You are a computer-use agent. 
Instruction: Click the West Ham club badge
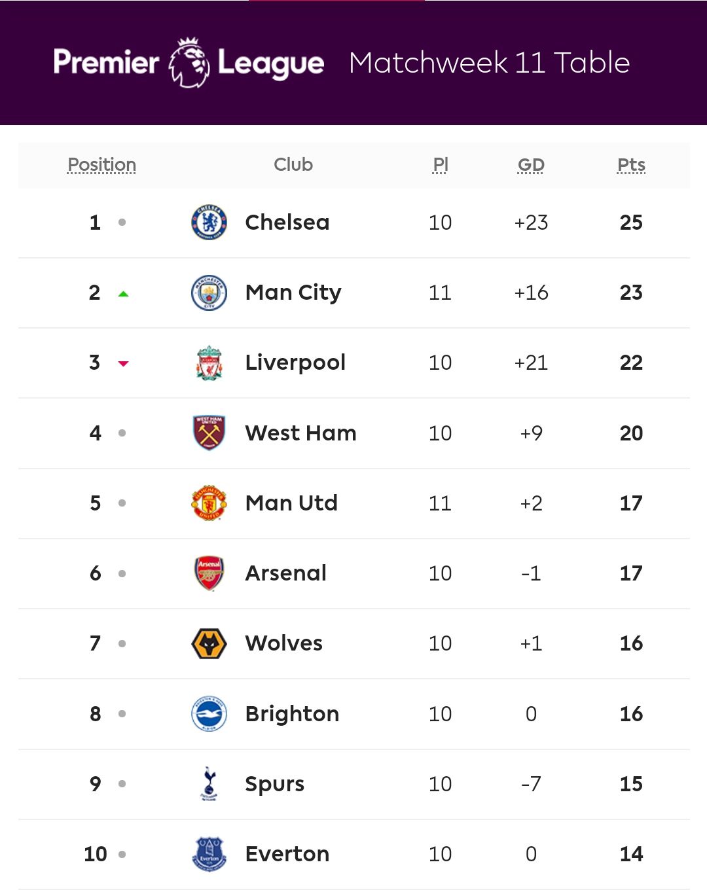[x=209, y=433]
